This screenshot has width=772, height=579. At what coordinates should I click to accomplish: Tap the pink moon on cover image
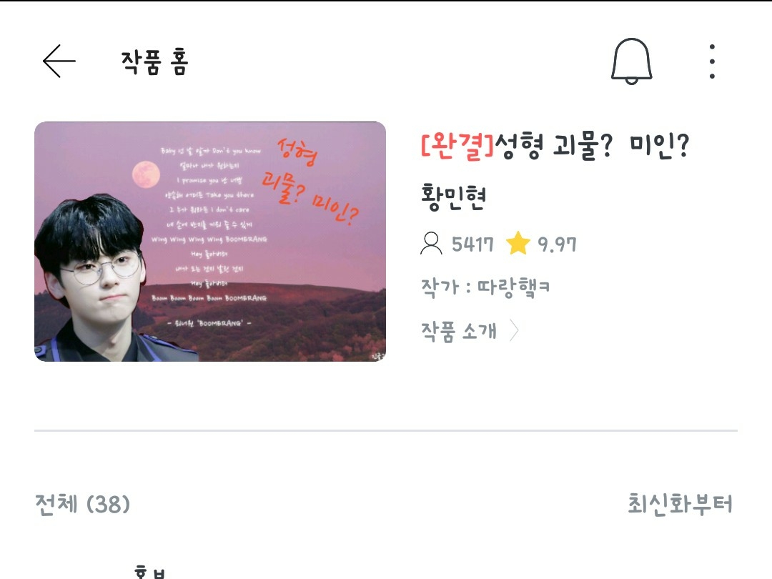coord(146,174)
